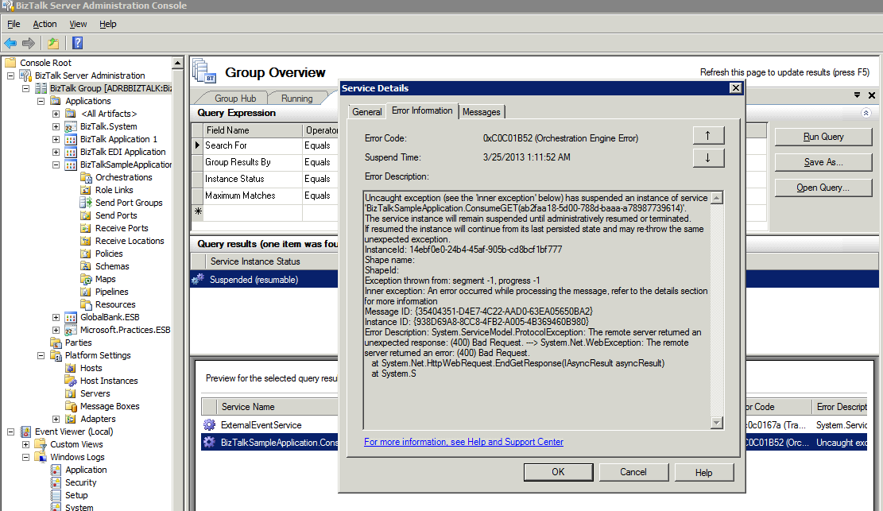Switch to the Running tab
Image resolution: width=883 pixels, height=511 pixels.
point(296,98)
